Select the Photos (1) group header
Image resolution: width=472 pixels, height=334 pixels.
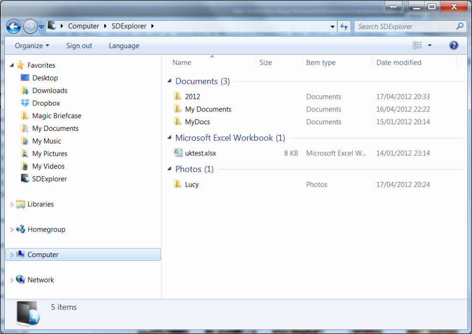pyautogui.click(x=194, y=169)
